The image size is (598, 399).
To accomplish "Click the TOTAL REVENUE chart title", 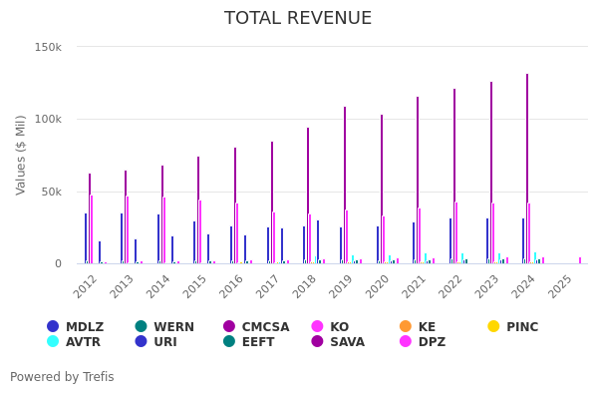I will tap(298, 19).
